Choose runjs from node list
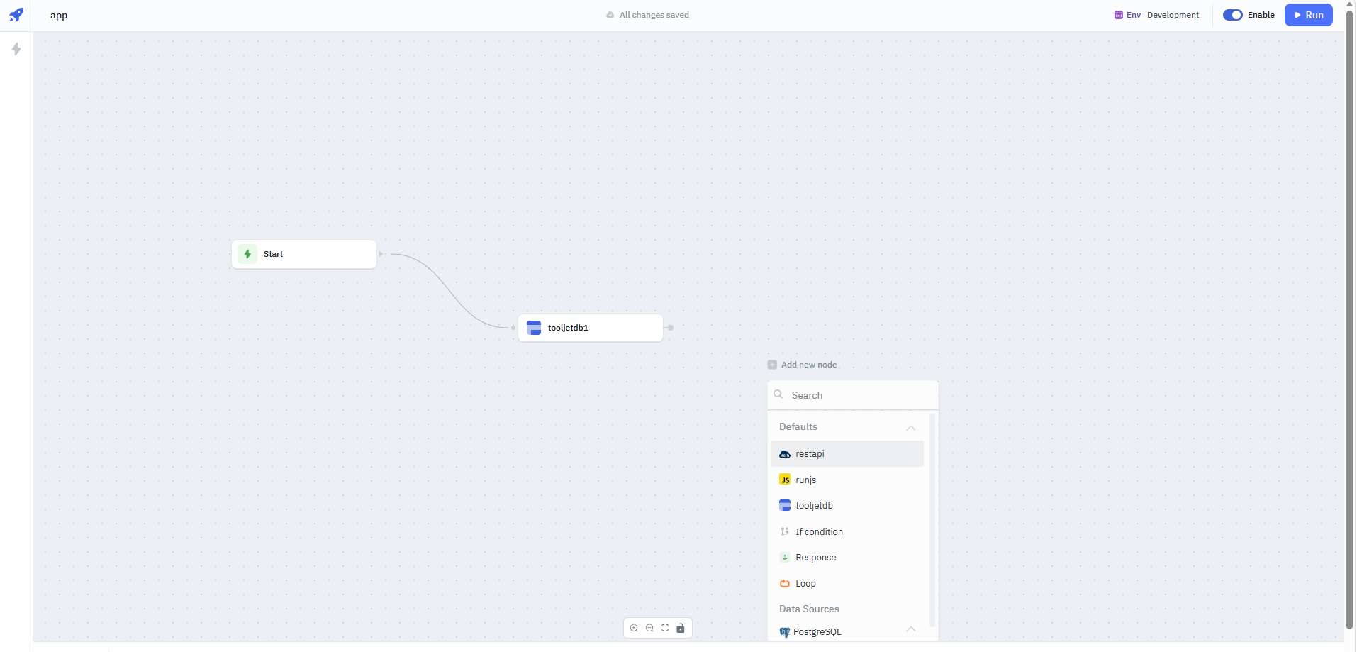The image size is (1357, 652). click(847, 480)
